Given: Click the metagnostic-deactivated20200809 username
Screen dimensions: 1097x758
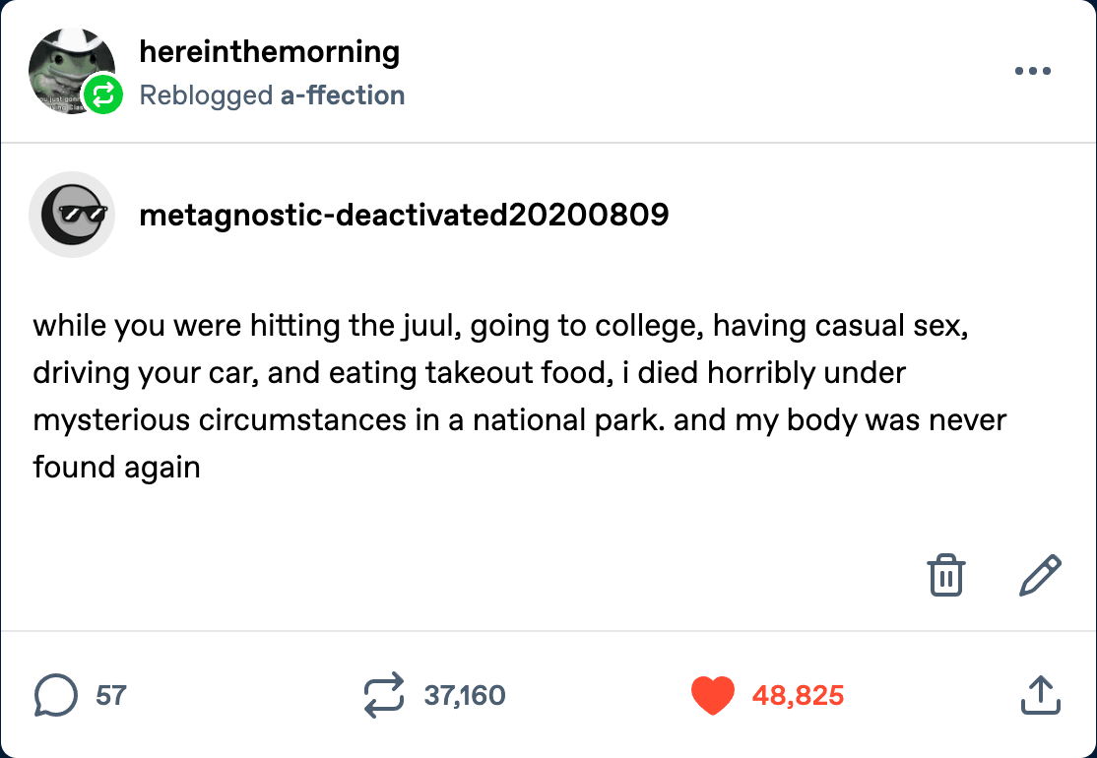Looking at the screenshot, I should [x=404, y=215].
